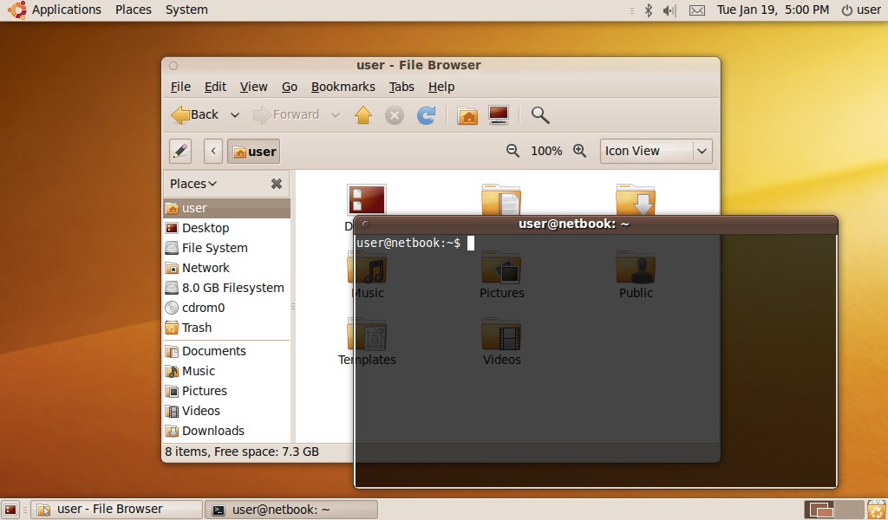Open the Go menu

coord(290,87)
